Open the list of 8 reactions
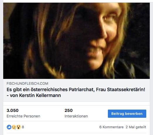Viewport: 153px width, 135px height. (x=23, y=127)
